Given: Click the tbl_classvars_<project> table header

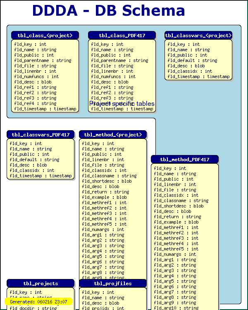Looking at the screenshot, I should point(198,36).
